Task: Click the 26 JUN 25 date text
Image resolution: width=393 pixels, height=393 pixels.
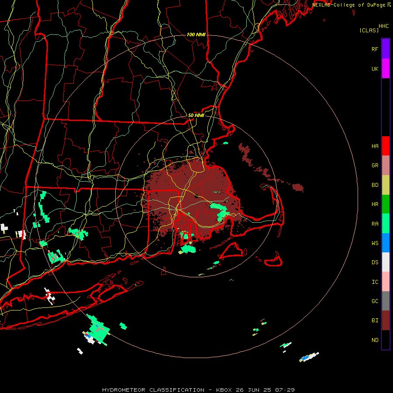Action: tap(254, 390)
